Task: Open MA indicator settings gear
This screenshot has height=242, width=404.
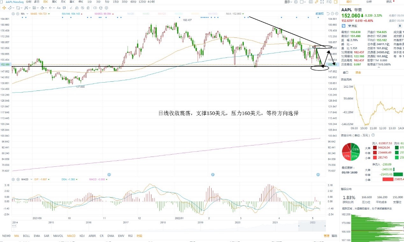Action: [x=13, y=14]
